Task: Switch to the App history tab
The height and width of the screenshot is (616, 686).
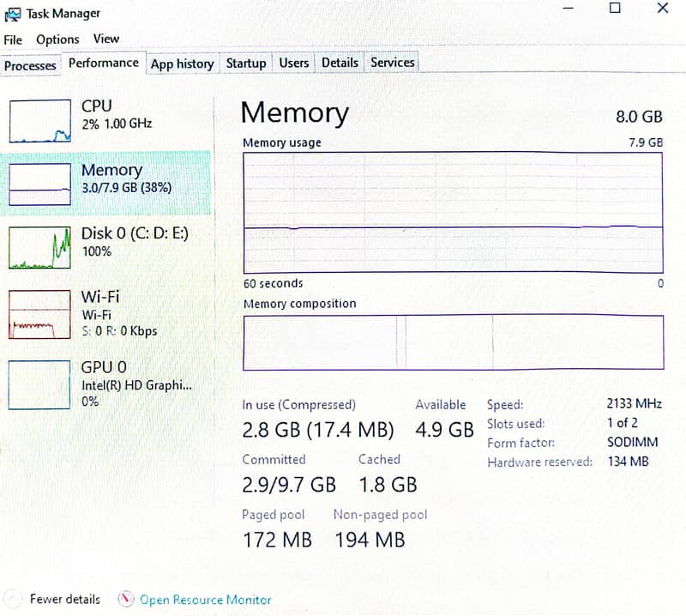Action: [182, 63]
